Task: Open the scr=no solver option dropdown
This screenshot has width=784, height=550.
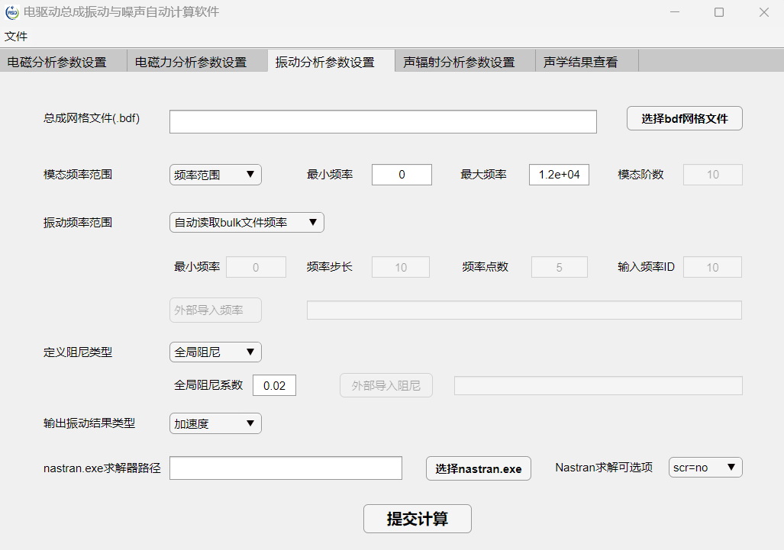Action: point(705,467)
